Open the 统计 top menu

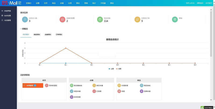tap(94, 3)
